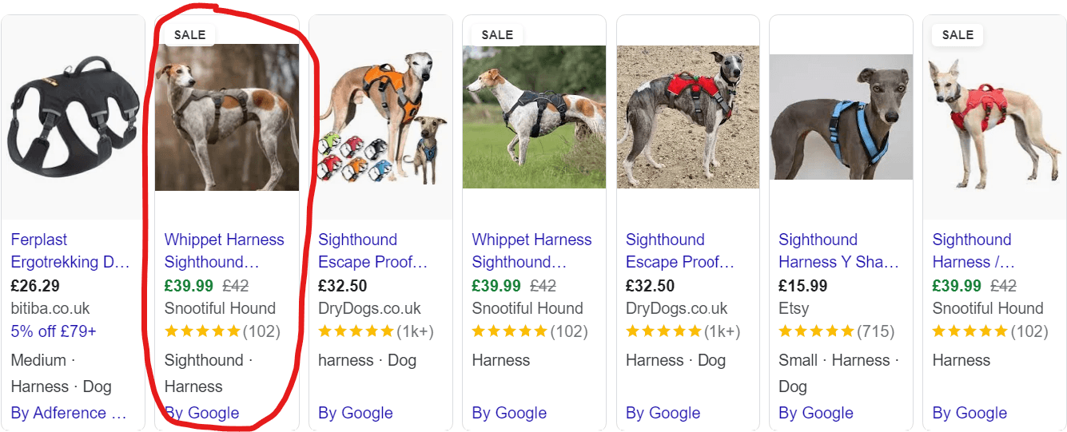Image resolution: width=1067 pixels, height=432 pixels.
Task: Open the "5% off £79+" offer link
Action: click(55, 331)
